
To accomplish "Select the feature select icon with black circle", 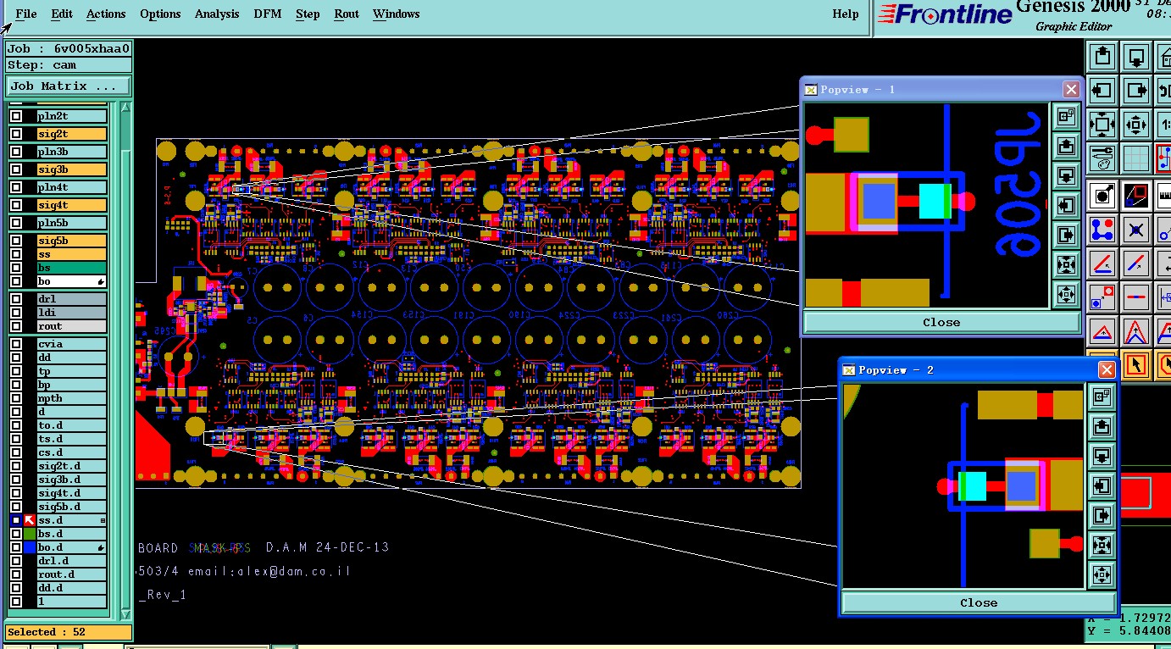I will click(1102, 197).
